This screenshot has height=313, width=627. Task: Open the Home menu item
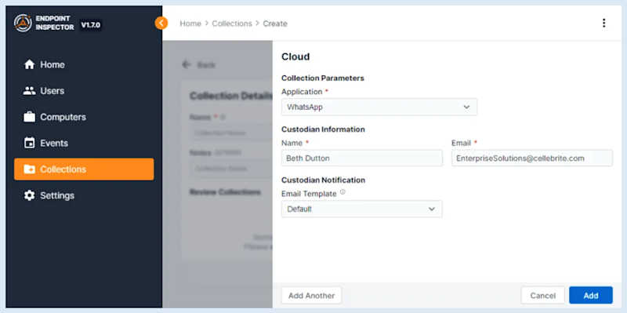click(x=84, y=64)
